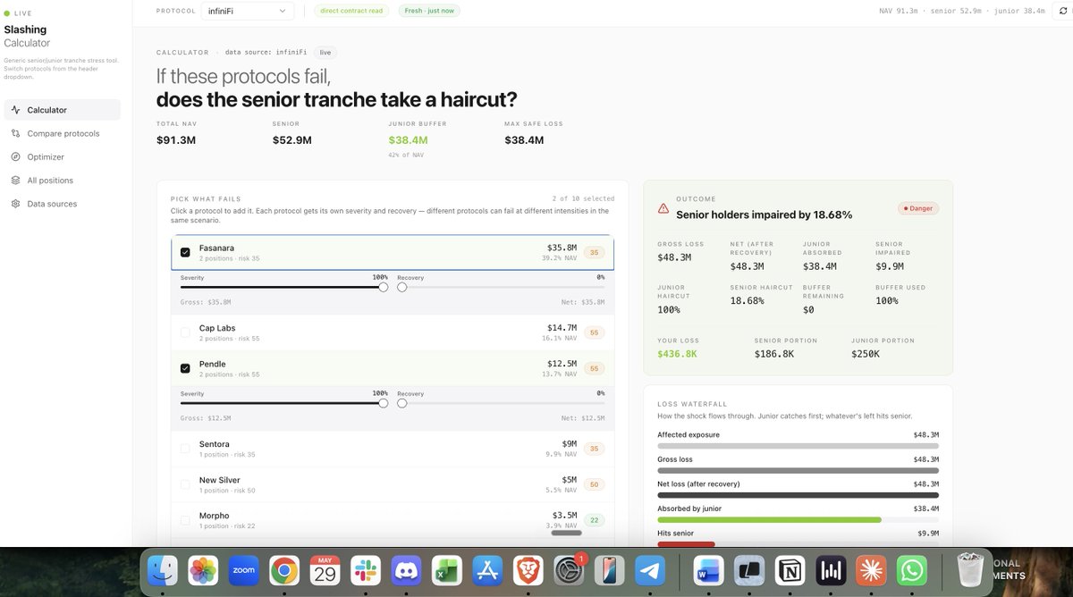This screenshot has width=1073, height=597.
Task: Click the Fresh just now status badge
Action: click(430, 11)
